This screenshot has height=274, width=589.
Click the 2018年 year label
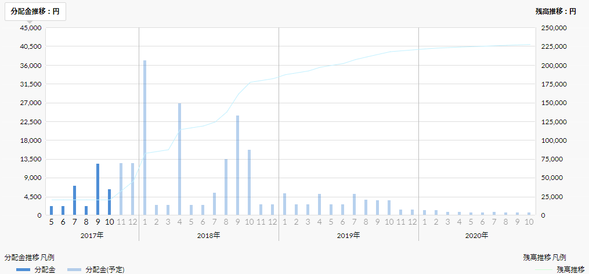tap(209, 236)
